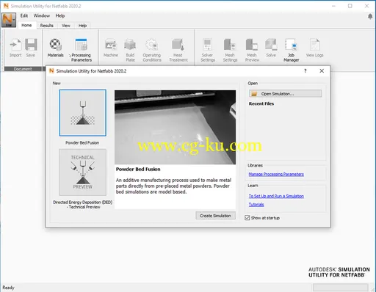Open the Help menu in menu bar
The width and height of the screenshot is (376, 292).
pyautogui.click(x=60, y=15)
